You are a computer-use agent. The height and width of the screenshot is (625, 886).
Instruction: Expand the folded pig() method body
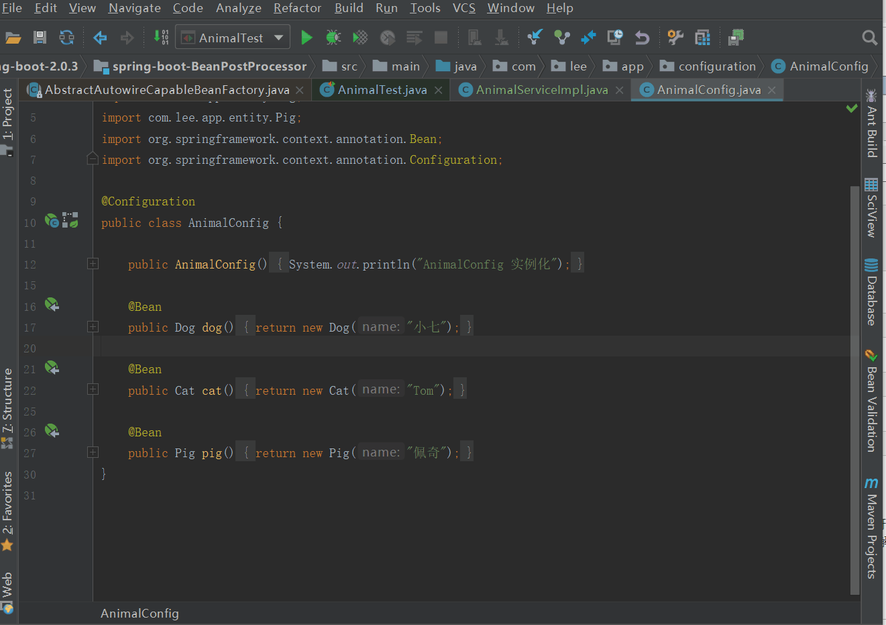tap(93, 452)
